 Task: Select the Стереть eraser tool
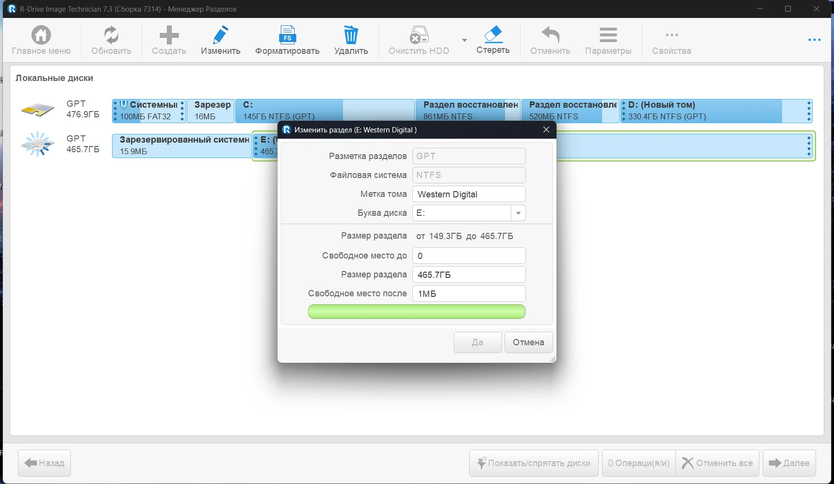[x=493, y=35]
